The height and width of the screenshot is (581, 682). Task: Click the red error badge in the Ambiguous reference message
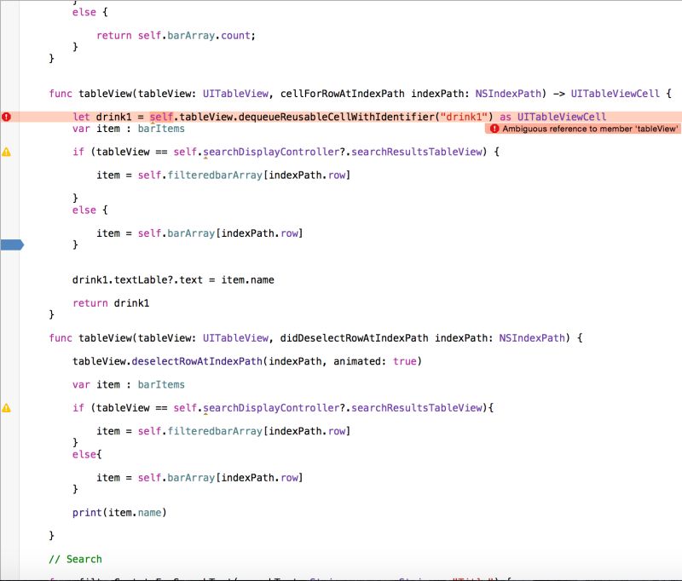496,129
